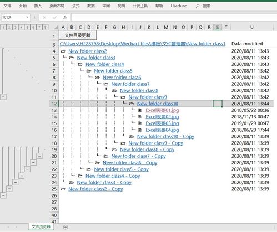The width and height of the screenshot is (277, 232).
Task: Click the cancel X icon in formula bar
Action: 44,18
